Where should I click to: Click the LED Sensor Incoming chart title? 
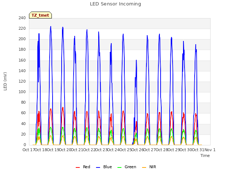click(x=115, y=4)
